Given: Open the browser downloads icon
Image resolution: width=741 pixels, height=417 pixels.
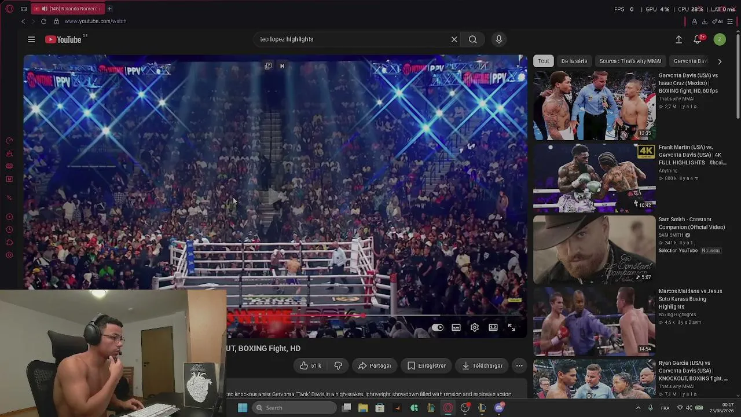Looking at the screenshot, I should click(x=705, y=21).
